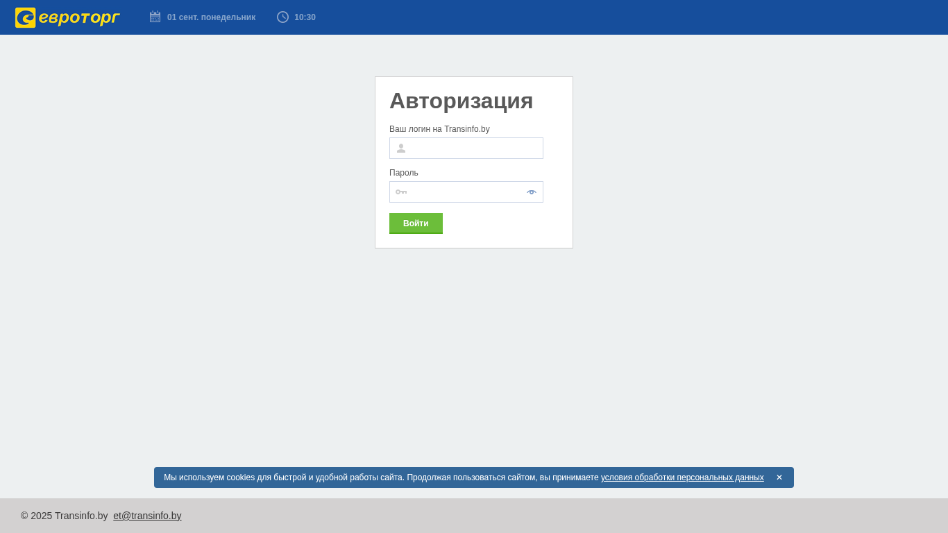
Task: Click the user icon in login field
Action: coord(401,148)
